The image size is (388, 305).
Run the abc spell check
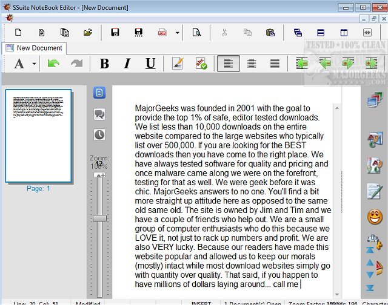tap(201, 64)
